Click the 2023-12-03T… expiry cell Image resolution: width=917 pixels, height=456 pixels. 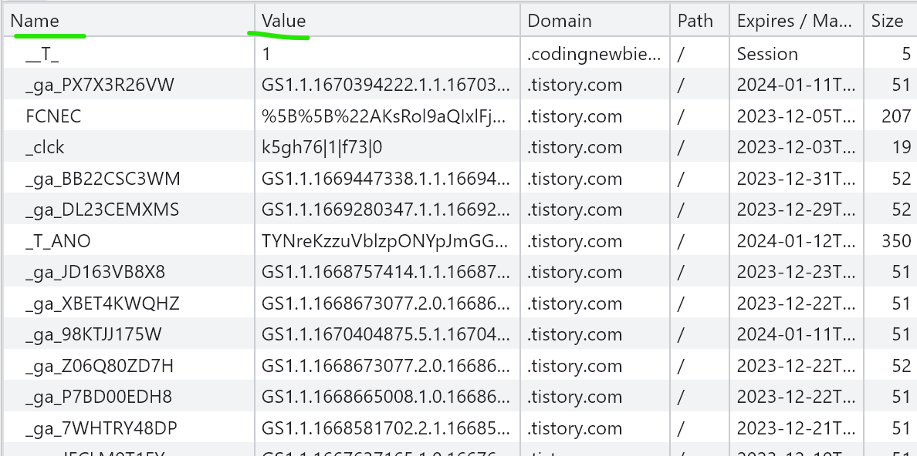point(796,147)
